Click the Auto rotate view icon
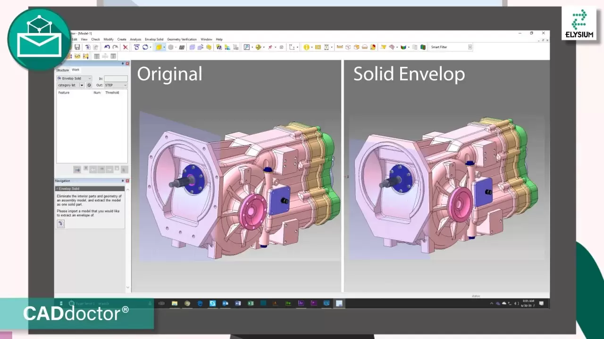604x339 pixels. pyautogui.click(x=137, y=47)
